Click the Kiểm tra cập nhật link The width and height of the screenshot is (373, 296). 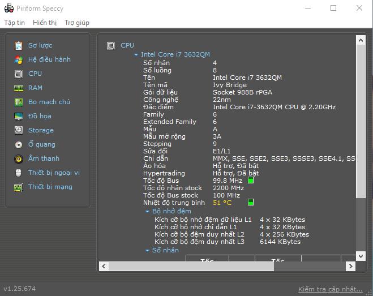tap(330, 289)
